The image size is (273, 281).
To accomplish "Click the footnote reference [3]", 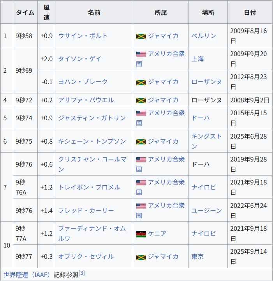I will pyautogui.click(x=82, y=273).
